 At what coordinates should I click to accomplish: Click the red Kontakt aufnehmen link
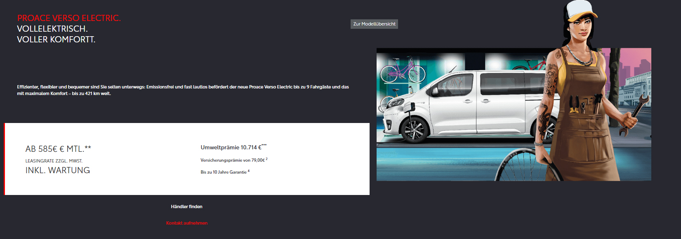pos(186,223)
